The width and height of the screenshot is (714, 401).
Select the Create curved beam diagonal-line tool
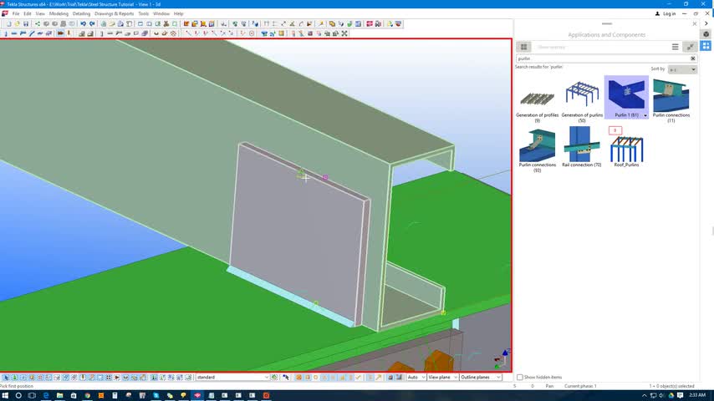point(32,33)
